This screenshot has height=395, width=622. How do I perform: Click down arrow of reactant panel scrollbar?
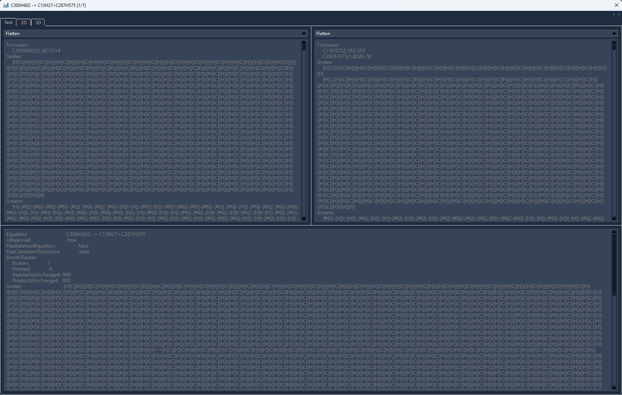(304, 219)
